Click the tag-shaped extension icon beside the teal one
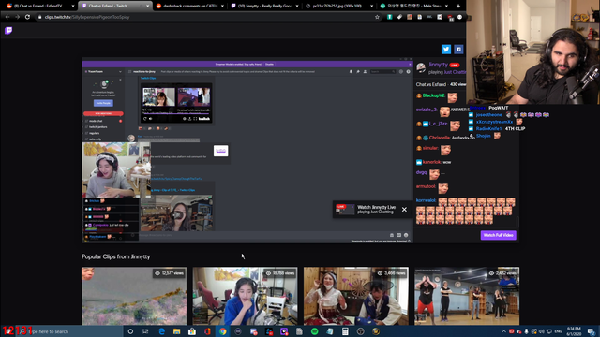The width and height of the screenshot is (600, 337). [399, 17]
